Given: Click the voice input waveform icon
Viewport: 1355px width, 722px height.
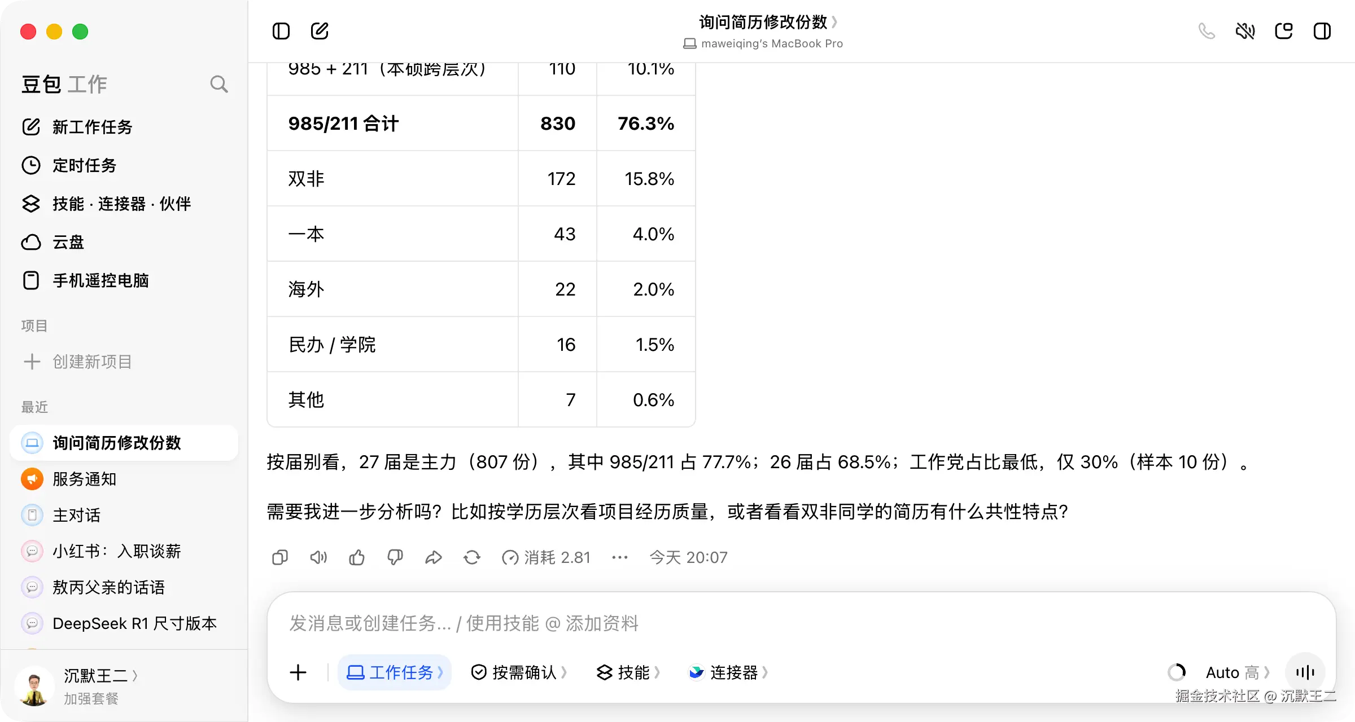Looking at the screenshot, I should [x=1305, y=672].
